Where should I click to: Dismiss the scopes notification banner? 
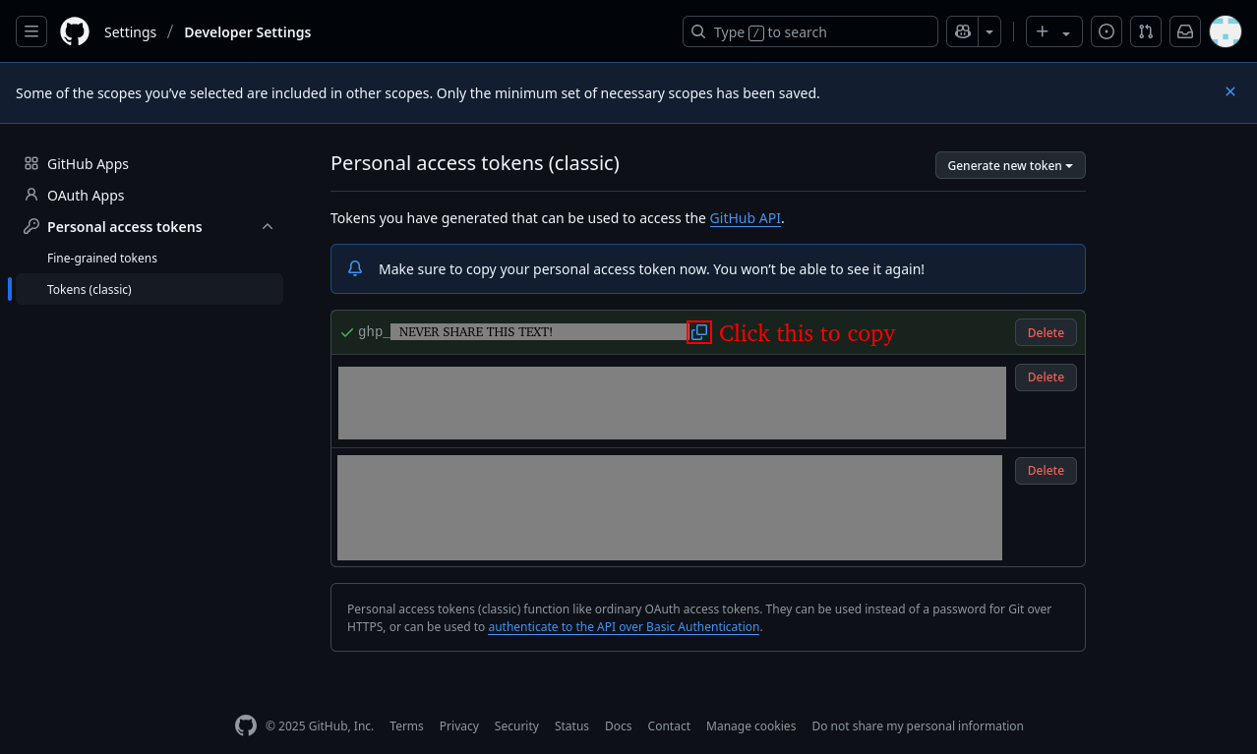(1229, 91)
